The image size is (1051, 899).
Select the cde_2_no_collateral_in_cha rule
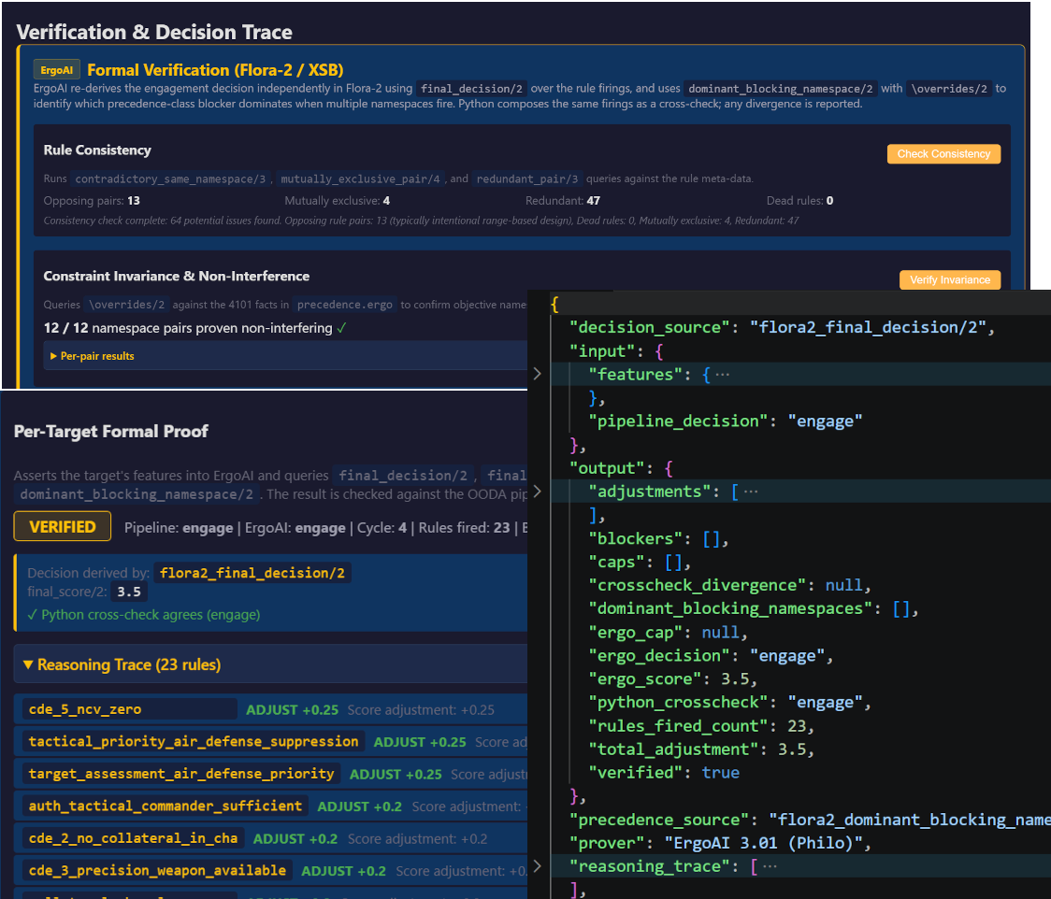[x=133, y=838]
